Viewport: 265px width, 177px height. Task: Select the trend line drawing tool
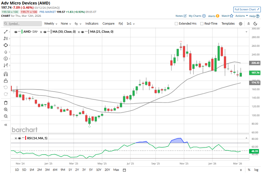point(6,32)
